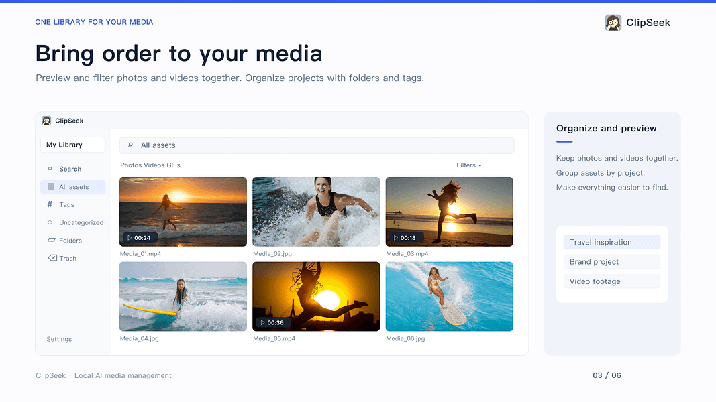This screenshot has width=716, height=402.
Task: Click the Media_02.jpg file name
Action: click(x=272, y=254)
